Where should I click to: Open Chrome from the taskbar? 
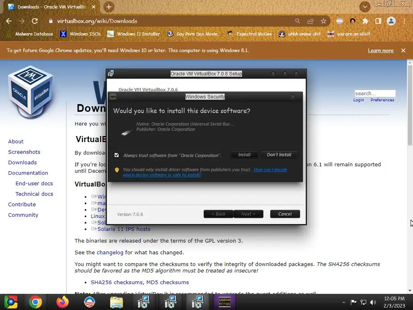pyautogui.click(x=35, y=302)
